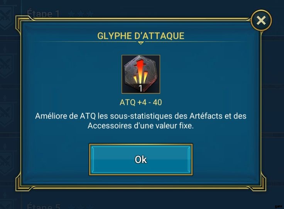The width and height of the screenshot is (284, 209).
Task: Tap the attack glyph stone icon
Action: [141, 74]
